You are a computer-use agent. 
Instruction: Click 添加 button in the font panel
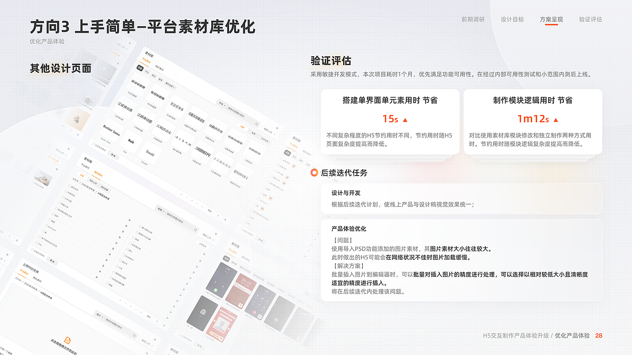(x=114, y=156)
